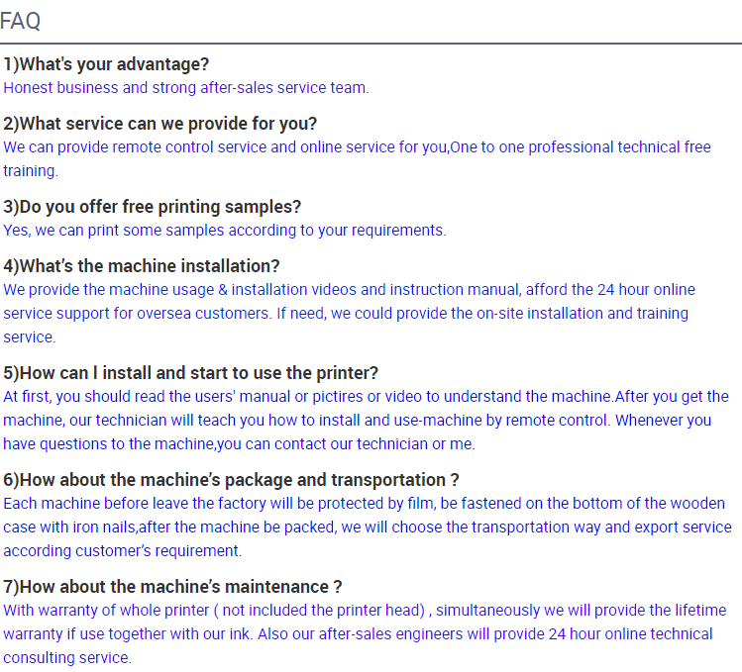The height and width of the screenshot is (672, 742).
Task: Click question 4 about machine installation
Action: click(141, 266)
